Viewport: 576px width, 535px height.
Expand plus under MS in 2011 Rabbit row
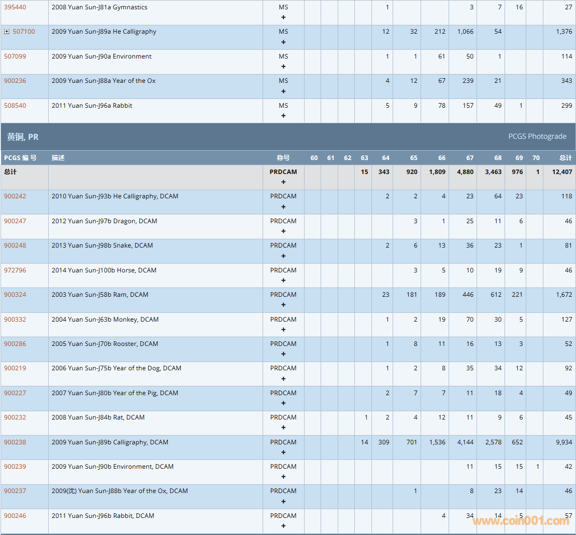point(283,115)
